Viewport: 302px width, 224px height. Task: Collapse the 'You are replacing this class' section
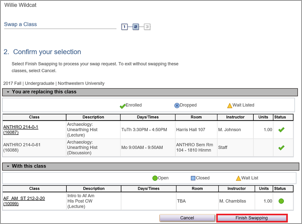(x=8, y=92)
